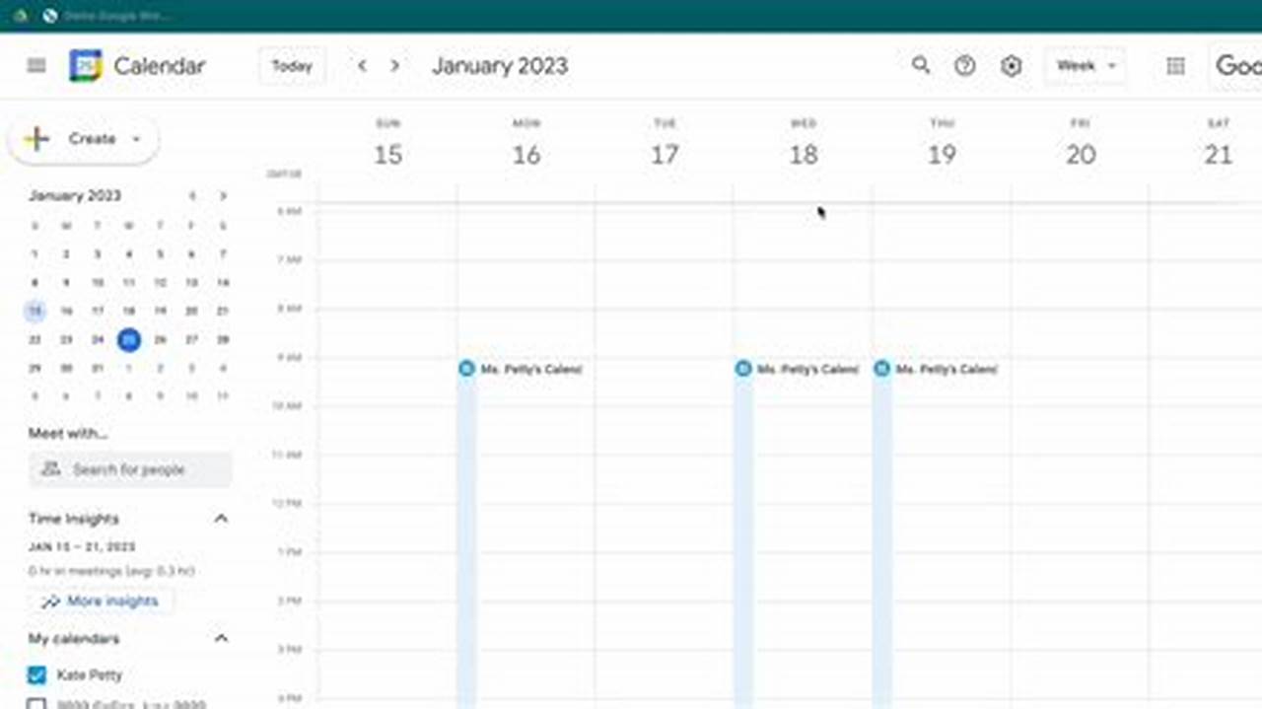Open the Calendar search
The image size is (1262, 709).
point(921,66)
